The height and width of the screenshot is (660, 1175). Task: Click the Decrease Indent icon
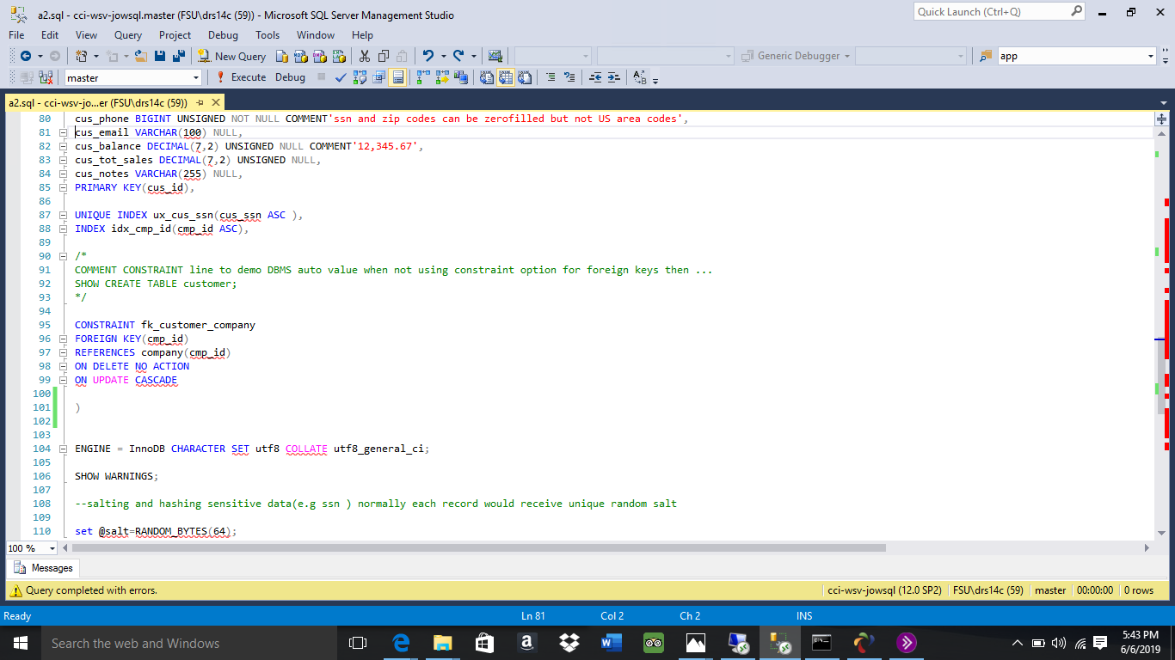(595, 77)
